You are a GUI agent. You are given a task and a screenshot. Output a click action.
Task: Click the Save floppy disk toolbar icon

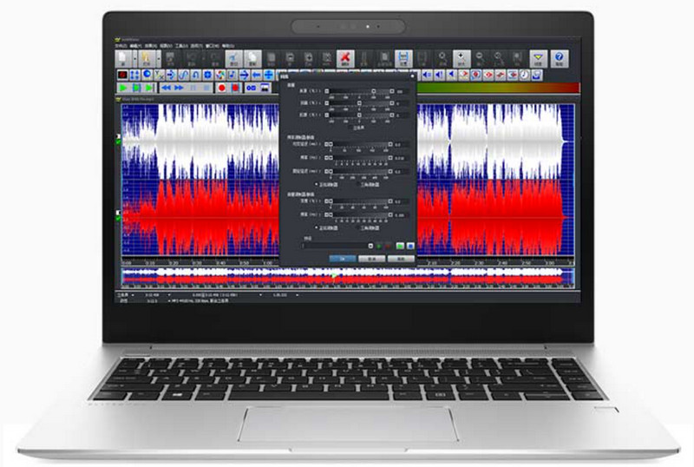tap(403, 59)
